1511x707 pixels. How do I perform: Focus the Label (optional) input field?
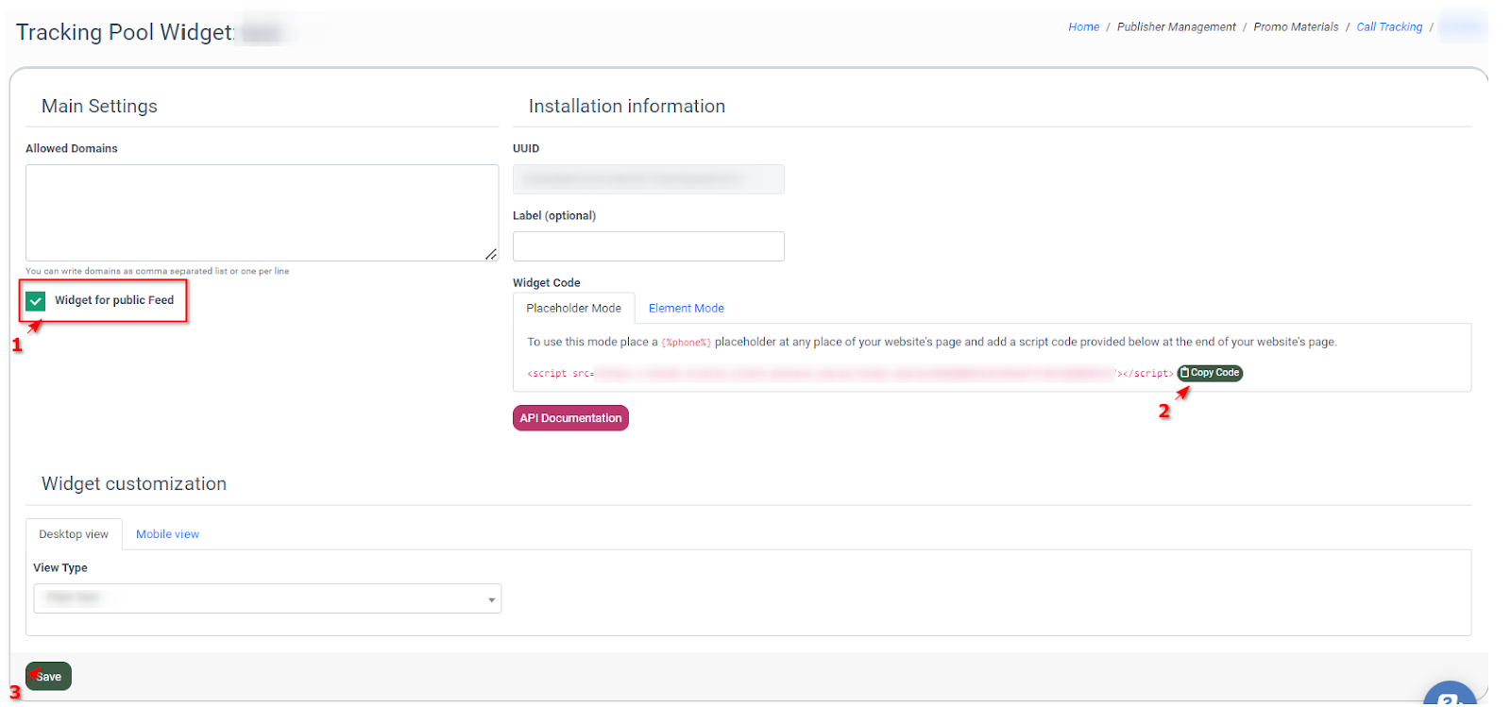point(648,246)
